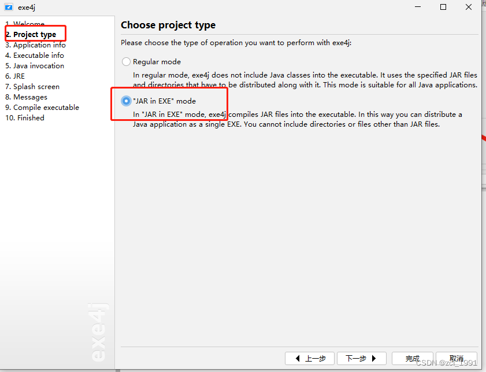Click the 'Please choose the type of operation' text
Viewport: 486px width, 372px height.
(x=236, y=42)
